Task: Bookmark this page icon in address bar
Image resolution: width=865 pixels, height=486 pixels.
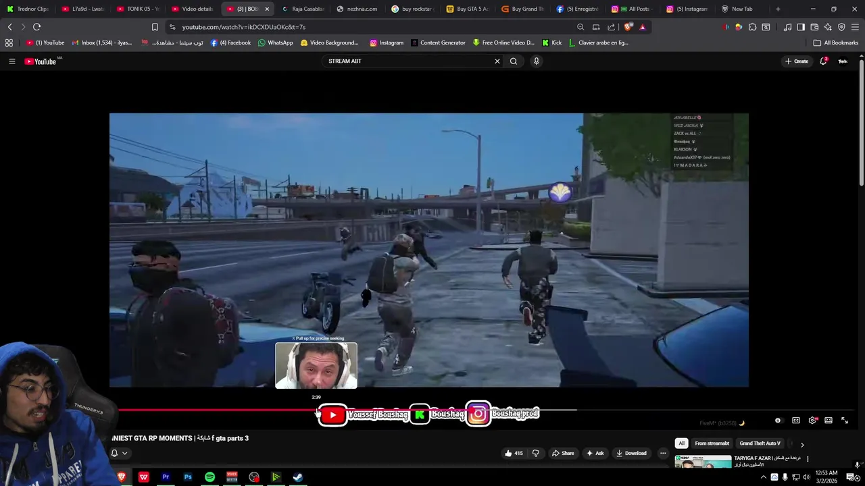Action: [155, 27]
